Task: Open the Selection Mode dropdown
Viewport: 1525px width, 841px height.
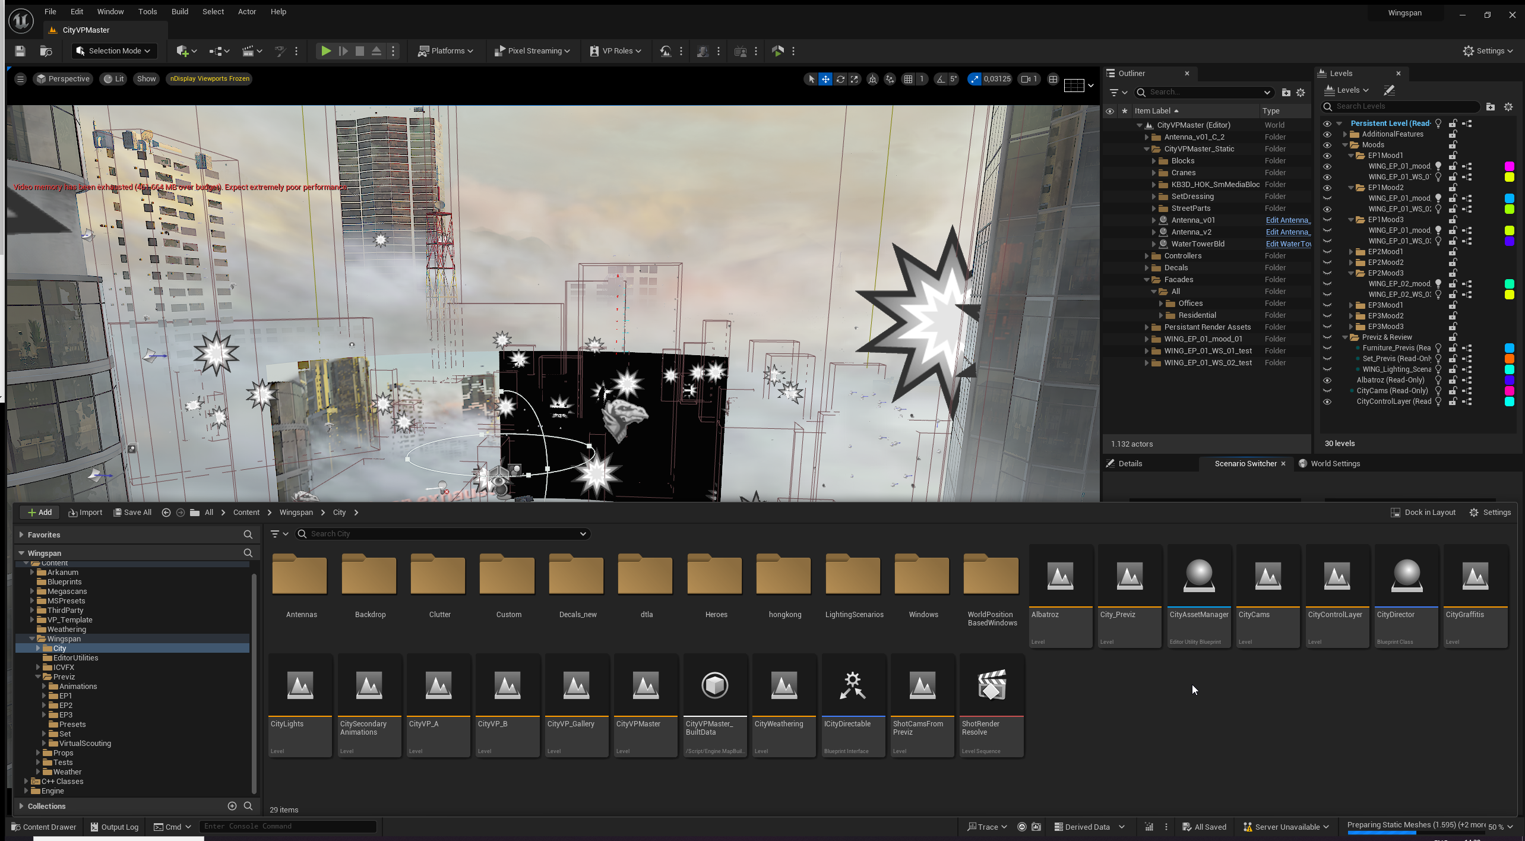Action: 114,51
